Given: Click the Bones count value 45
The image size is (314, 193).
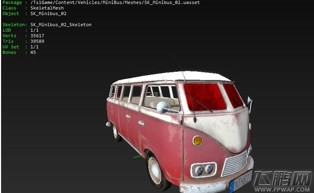Looking at the screenshot, I should click(33, 52).
